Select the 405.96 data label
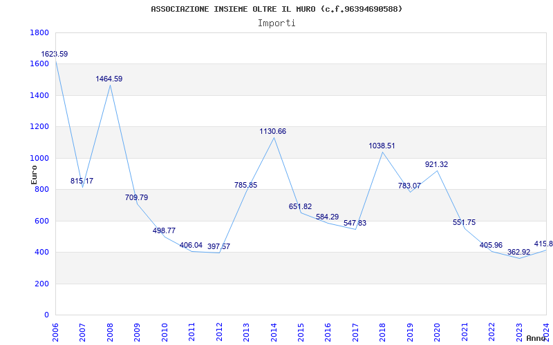This screenshot has height=345, width=553. 491,245
